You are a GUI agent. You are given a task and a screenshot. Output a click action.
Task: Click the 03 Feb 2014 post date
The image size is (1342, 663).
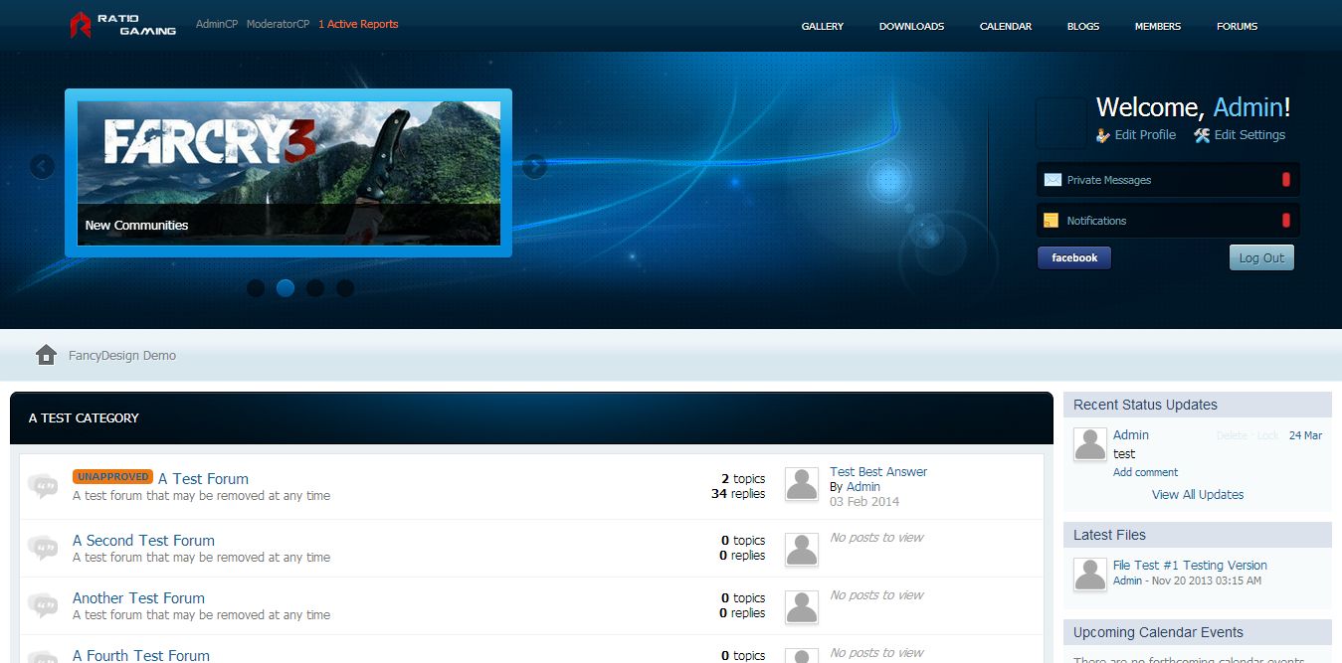click(864, 502)
